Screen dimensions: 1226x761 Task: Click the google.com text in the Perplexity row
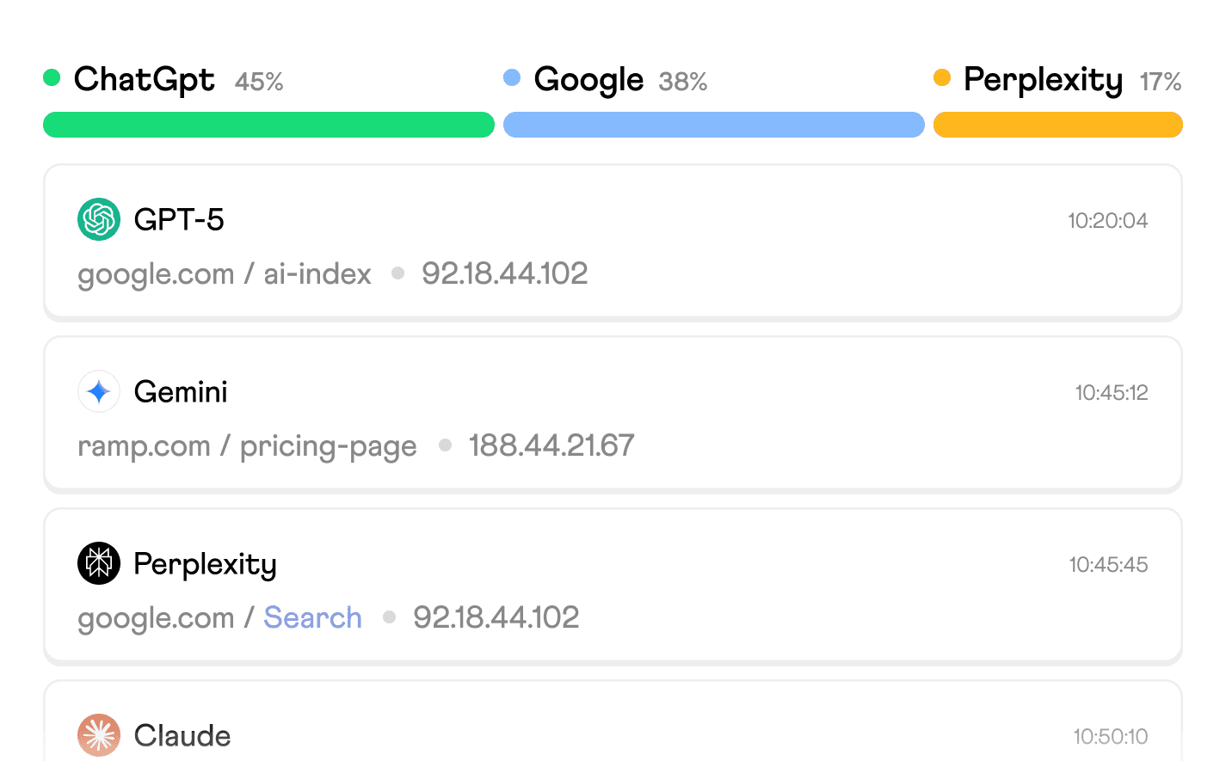coord(156,618)
